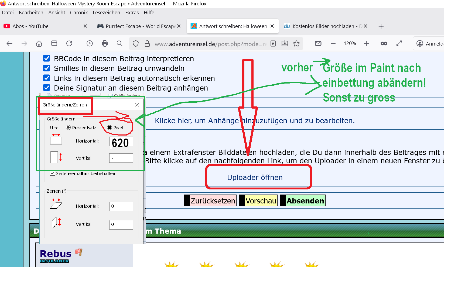451x284 pixels.
Task: Disable Deine Signatur an diesem Beitrag anhängen
Action: tap(47, 88)
